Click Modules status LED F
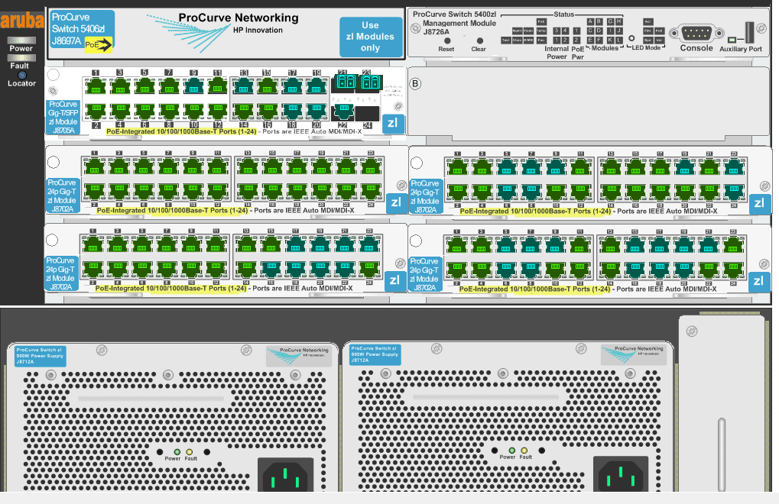779x504 pixels. pos(599,40)
